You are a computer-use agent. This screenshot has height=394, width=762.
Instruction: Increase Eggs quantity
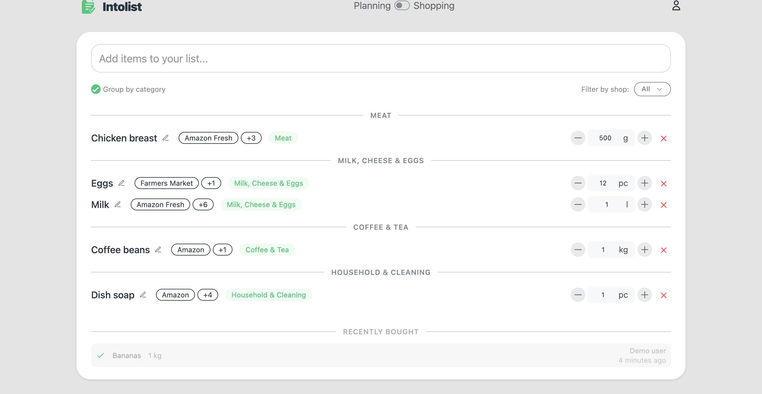point(645,183)
